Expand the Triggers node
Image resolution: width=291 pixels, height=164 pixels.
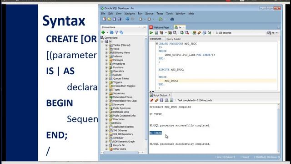pos(106,82)
